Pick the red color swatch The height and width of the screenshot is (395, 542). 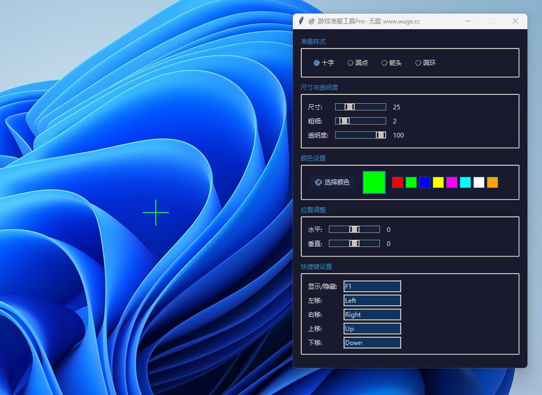(x=398, y=182)
